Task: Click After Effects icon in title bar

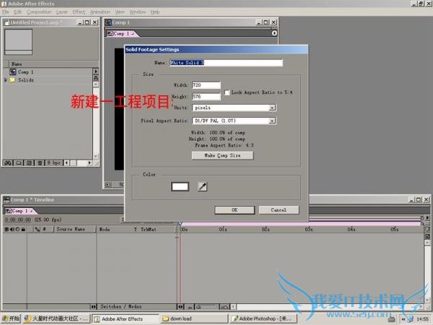Action: tap(4, 4)
